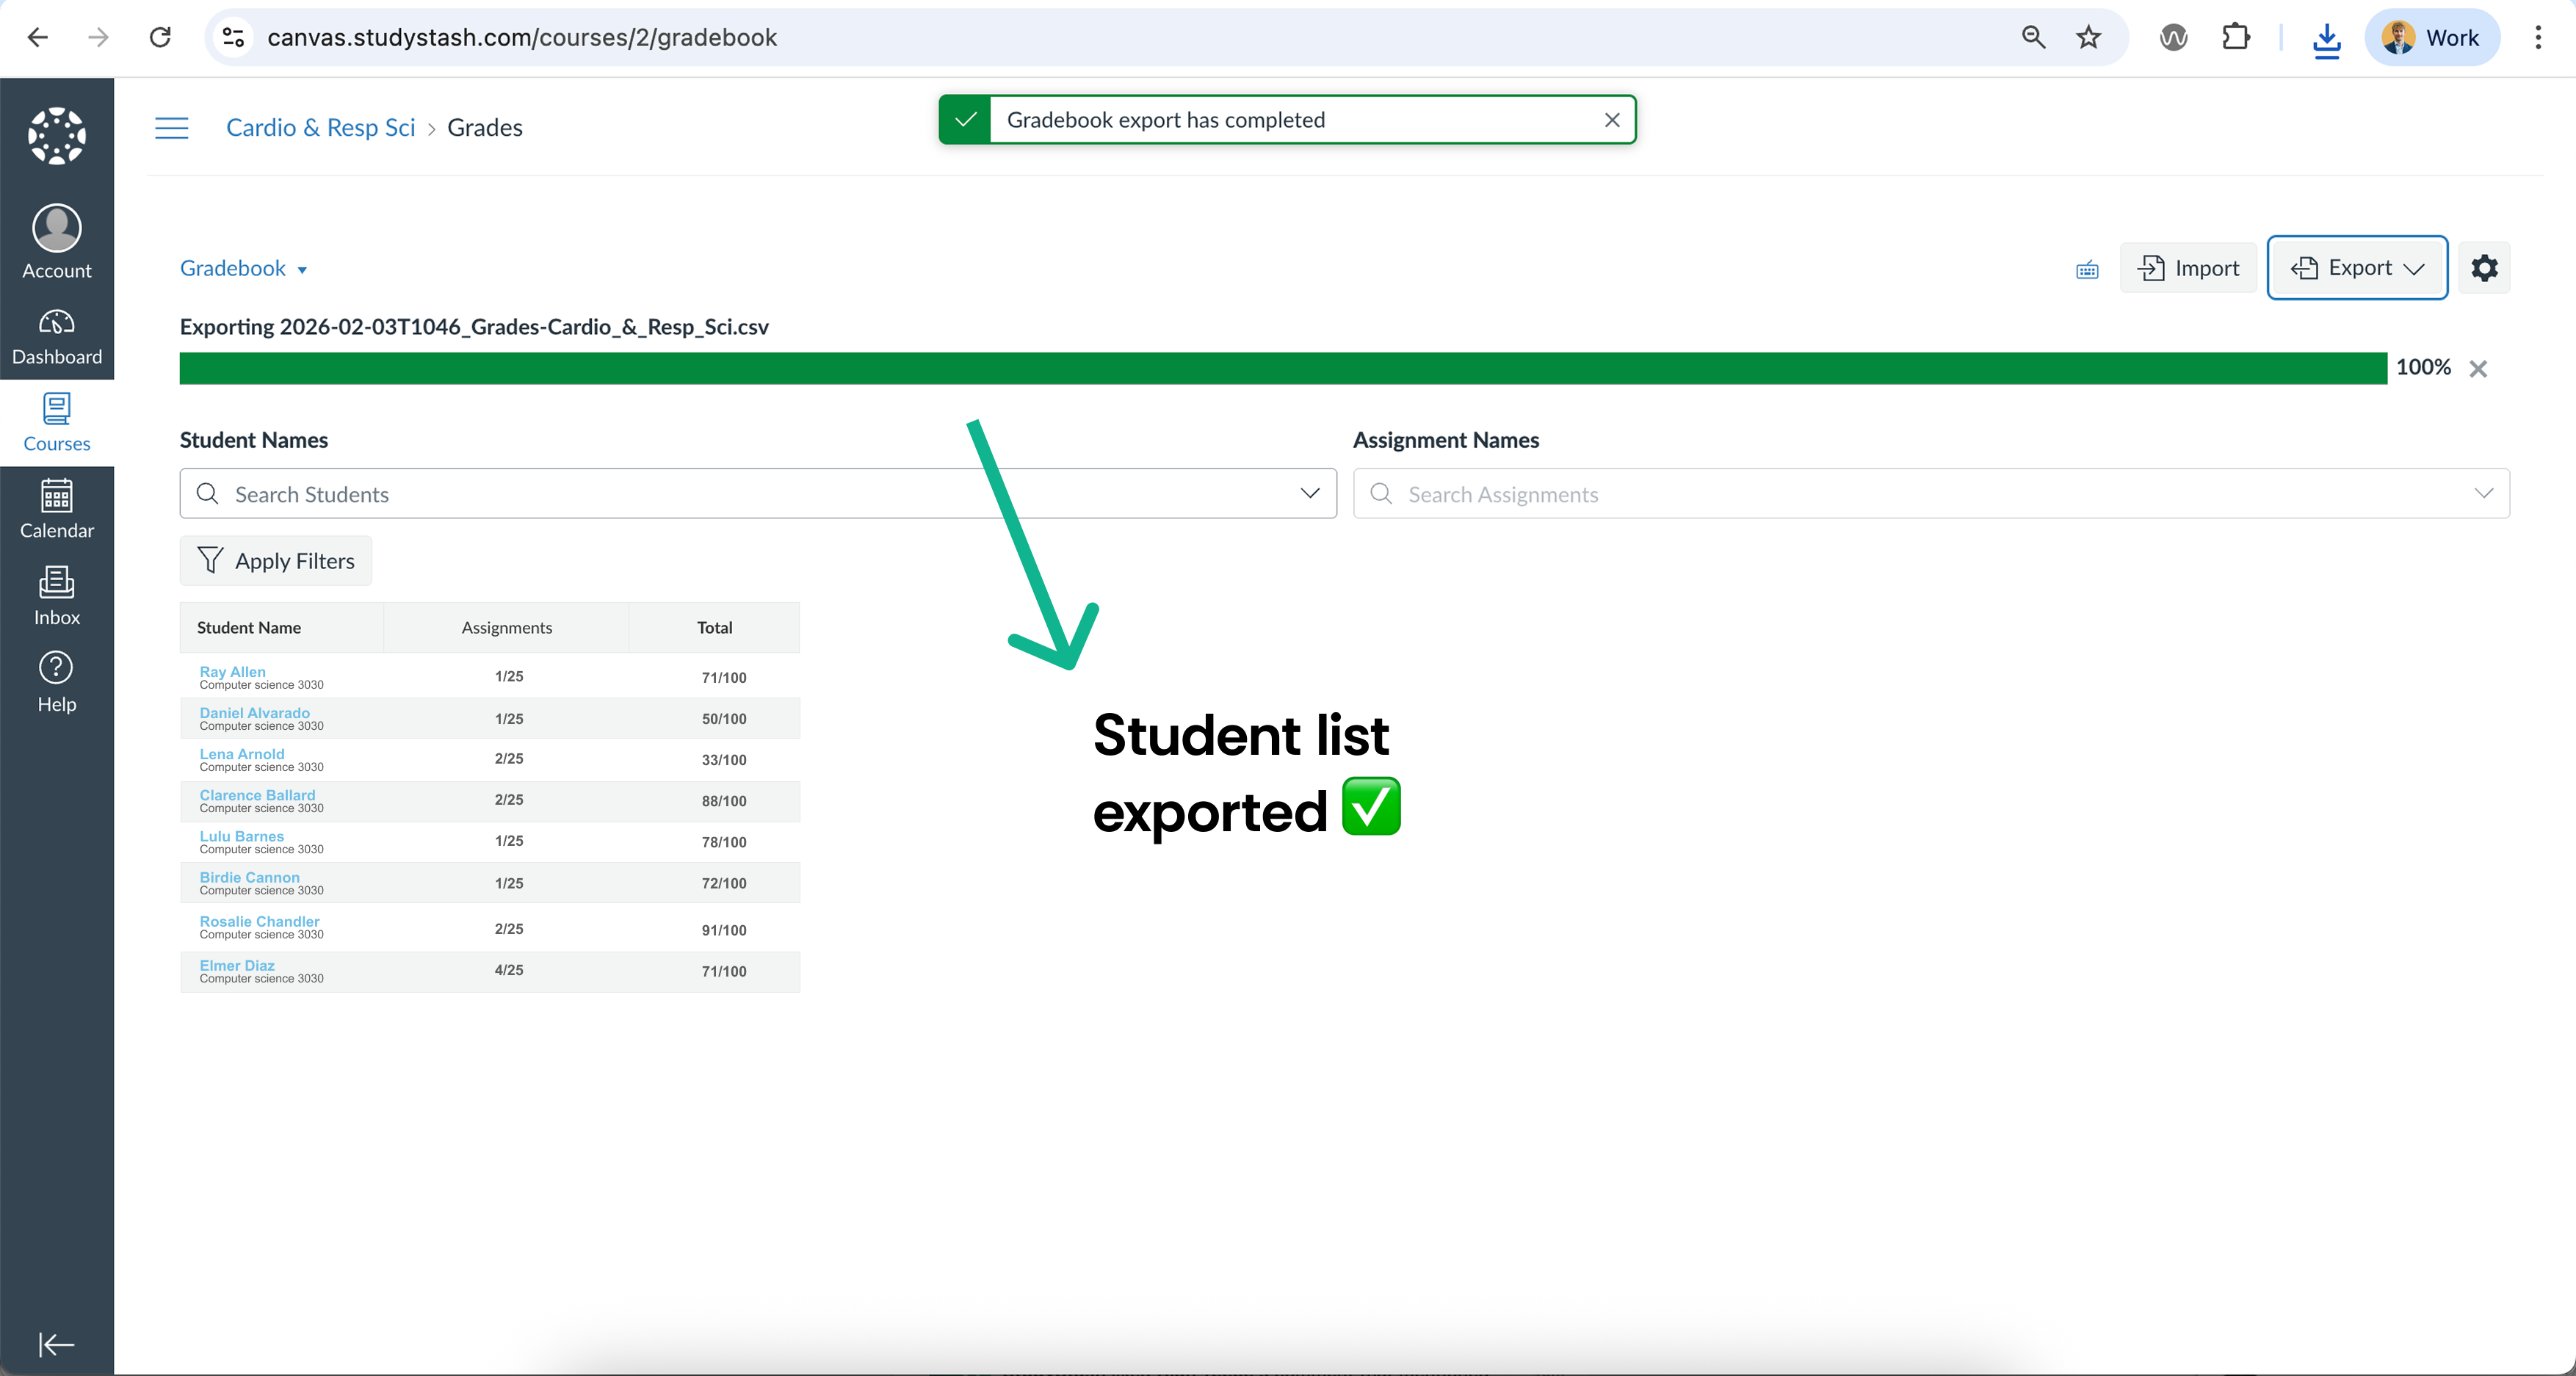Open Cardio & Resp Sci breadcrumb
This screenshot has width=2576, height=1376.
pos(320,128)
